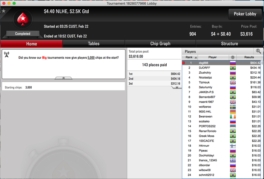Click Russian flag next to dsg888
This screenshot has height=179, width=264.
pyautogui.click(x=233, y=63)
